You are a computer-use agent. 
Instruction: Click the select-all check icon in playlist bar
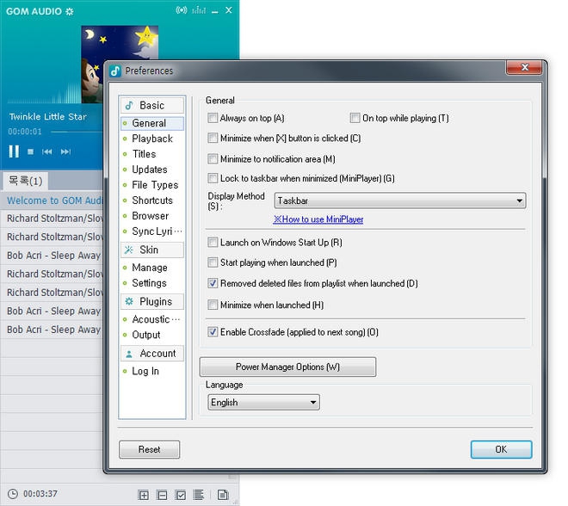[x=181, y=495]
